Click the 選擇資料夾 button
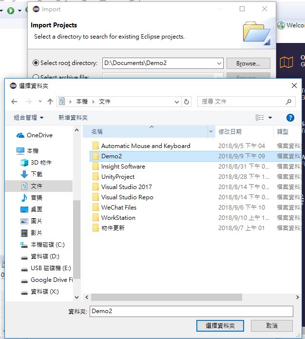Screen dimensions: 305x339 (220, 326)
